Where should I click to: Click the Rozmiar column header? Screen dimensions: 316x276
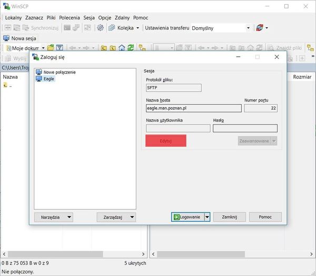[302, 77]
